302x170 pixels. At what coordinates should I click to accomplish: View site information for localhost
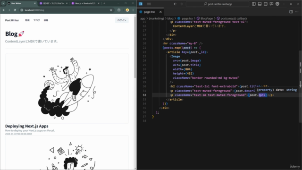[22, 10]
